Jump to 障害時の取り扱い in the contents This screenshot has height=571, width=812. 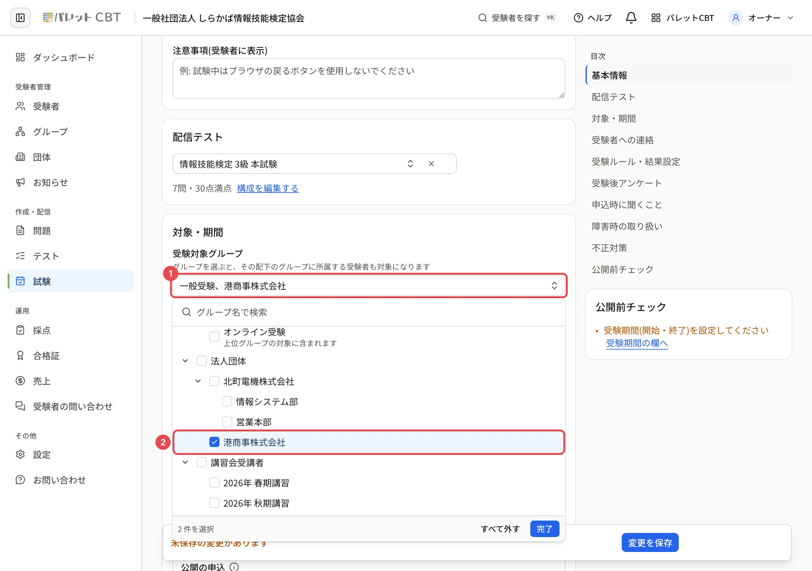[x=627, y=226]
